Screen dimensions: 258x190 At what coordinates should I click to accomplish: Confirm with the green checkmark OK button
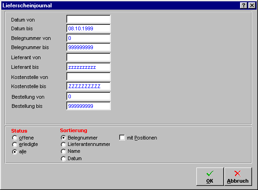click(x=210, y=177)
